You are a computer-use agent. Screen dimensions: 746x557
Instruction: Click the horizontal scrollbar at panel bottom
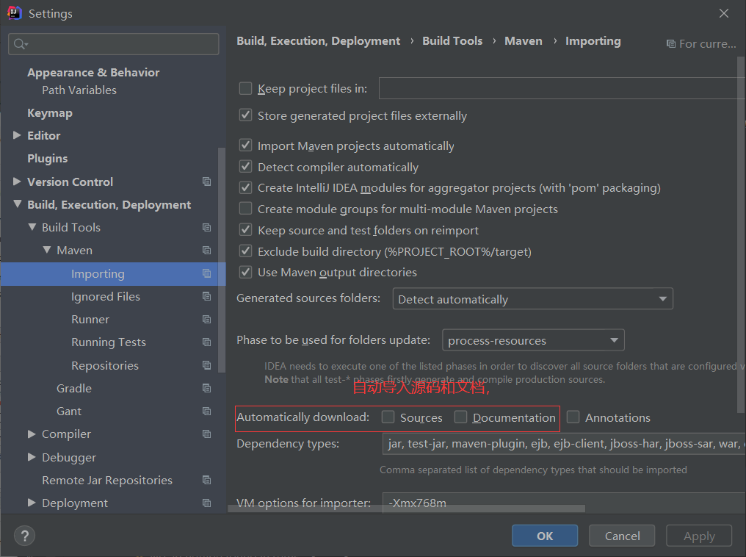[485, 508]
